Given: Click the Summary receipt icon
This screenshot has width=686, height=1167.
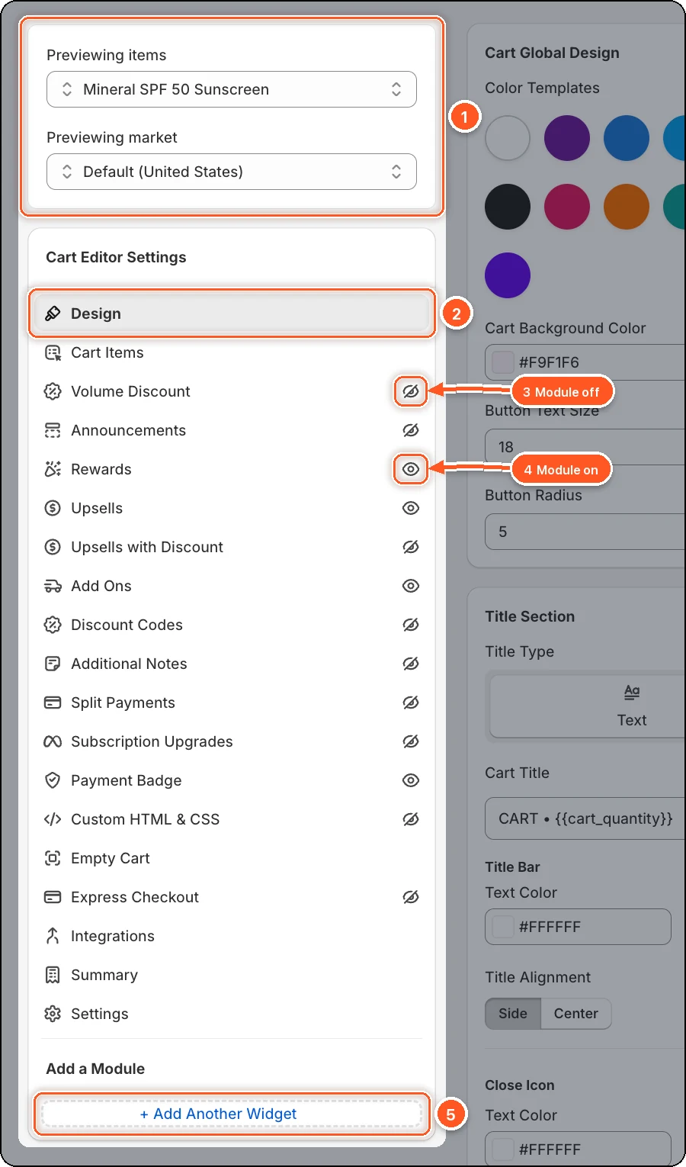Looking at the screenshot, I should point(53,975).
